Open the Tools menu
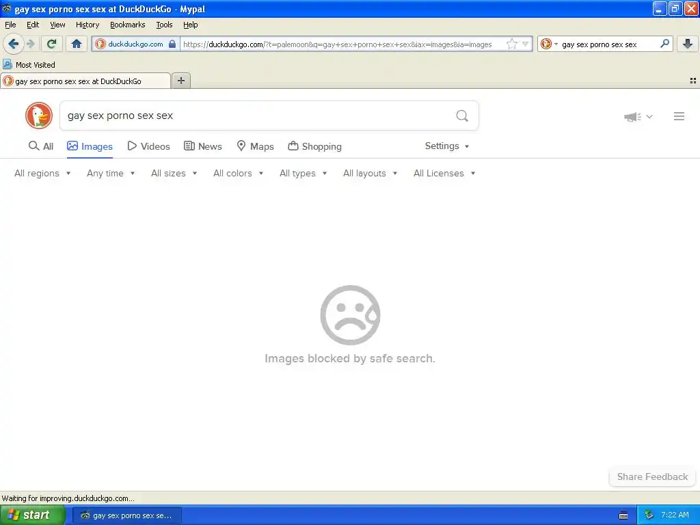Viewport: 700px width, 525px height. click(164, 25)
